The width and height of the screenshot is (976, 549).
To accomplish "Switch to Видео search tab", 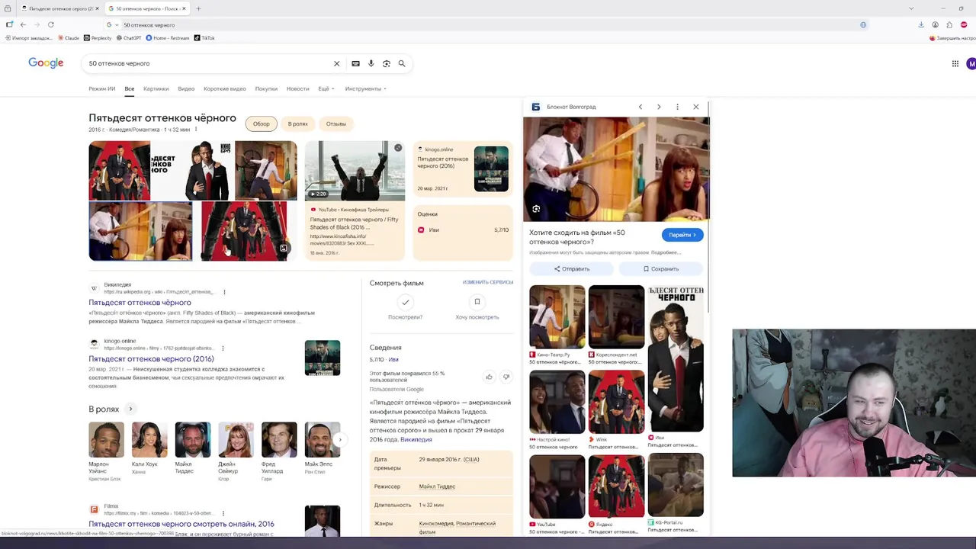I will point(186,88).
